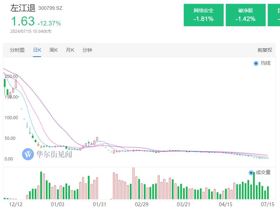Click the current price 1.63

coord(22,22)
